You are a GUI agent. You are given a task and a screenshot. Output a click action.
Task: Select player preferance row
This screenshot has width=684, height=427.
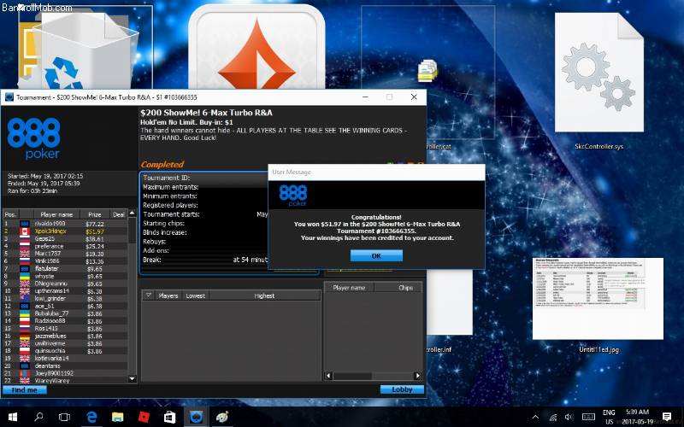[66, 246]
